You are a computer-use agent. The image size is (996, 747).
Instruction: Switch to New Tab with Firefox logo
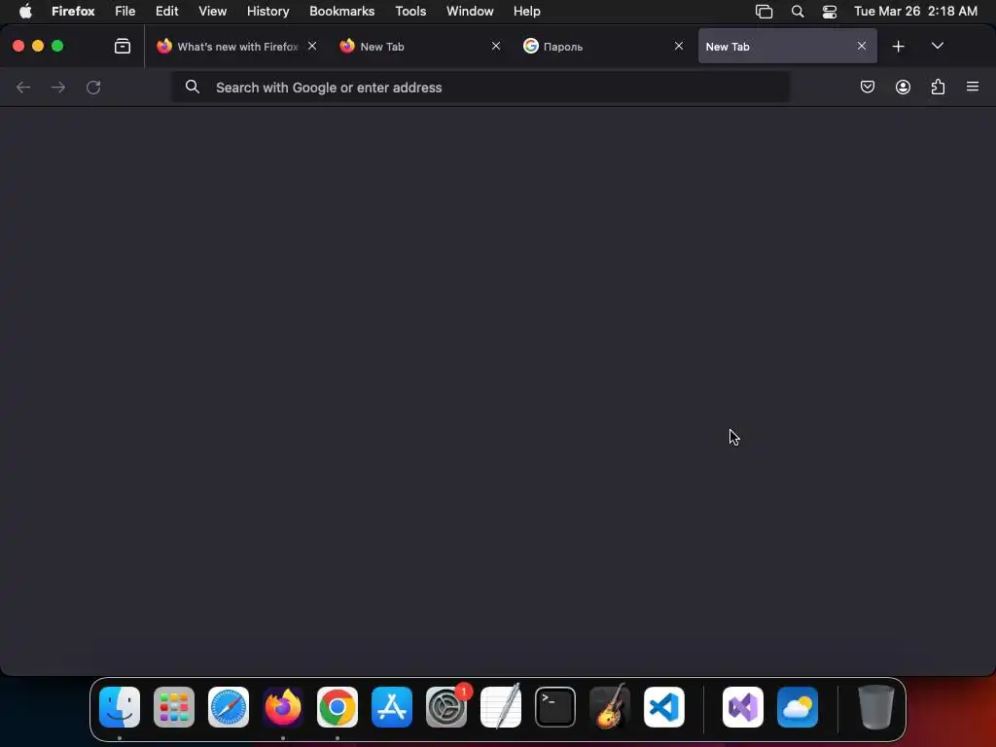(x=419, y=47)
